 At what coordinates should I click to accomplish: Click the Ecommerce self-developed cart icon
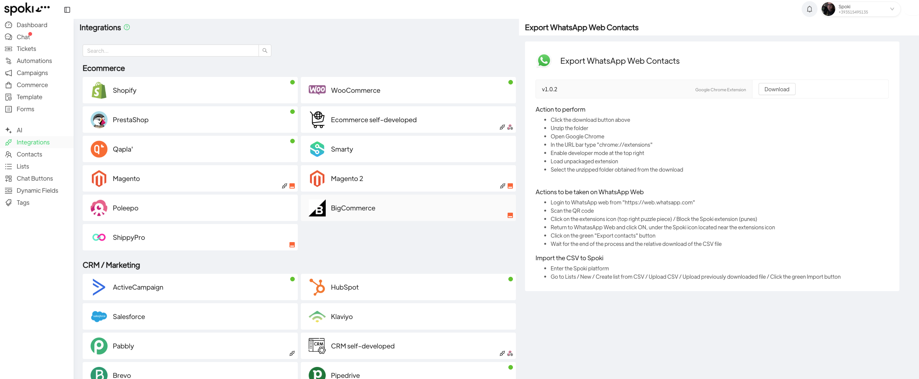click(x=317, y=120)
